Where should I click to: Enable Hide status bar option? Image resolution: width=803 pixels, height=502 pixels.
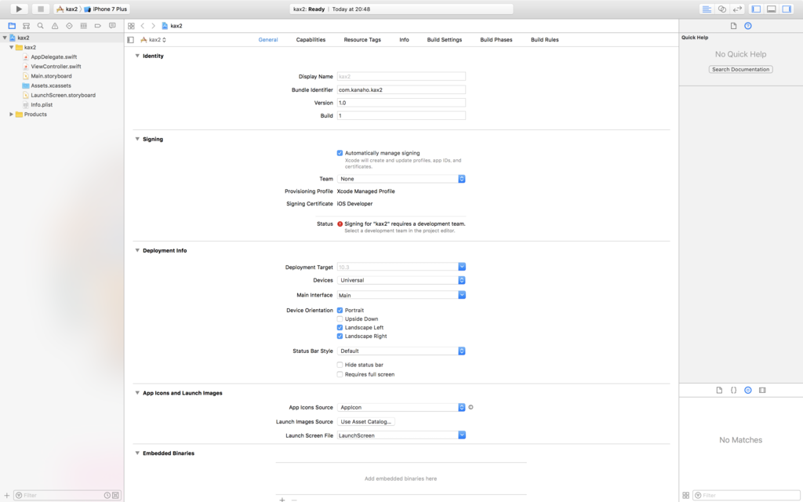pyautogui.click(x=340, y=365)
